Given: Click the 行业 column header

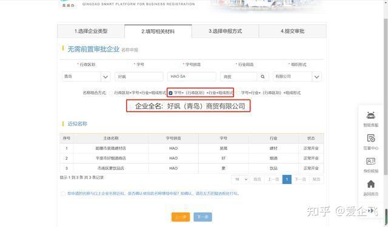Looking at the screenshot, I should [x=273, y=138].
